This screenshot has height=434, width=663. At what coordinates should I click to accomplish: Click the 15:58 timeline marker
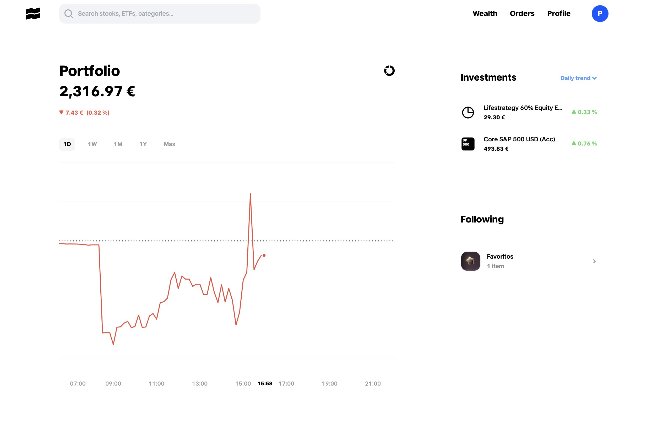(265, 383)
